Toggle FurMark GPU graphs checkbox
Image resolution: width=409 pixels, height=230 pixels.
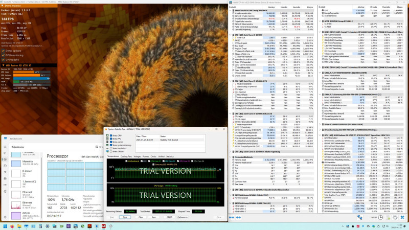4,60
